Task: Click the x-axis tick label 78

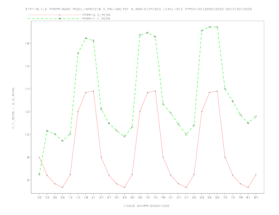Action: pos(240,197)
